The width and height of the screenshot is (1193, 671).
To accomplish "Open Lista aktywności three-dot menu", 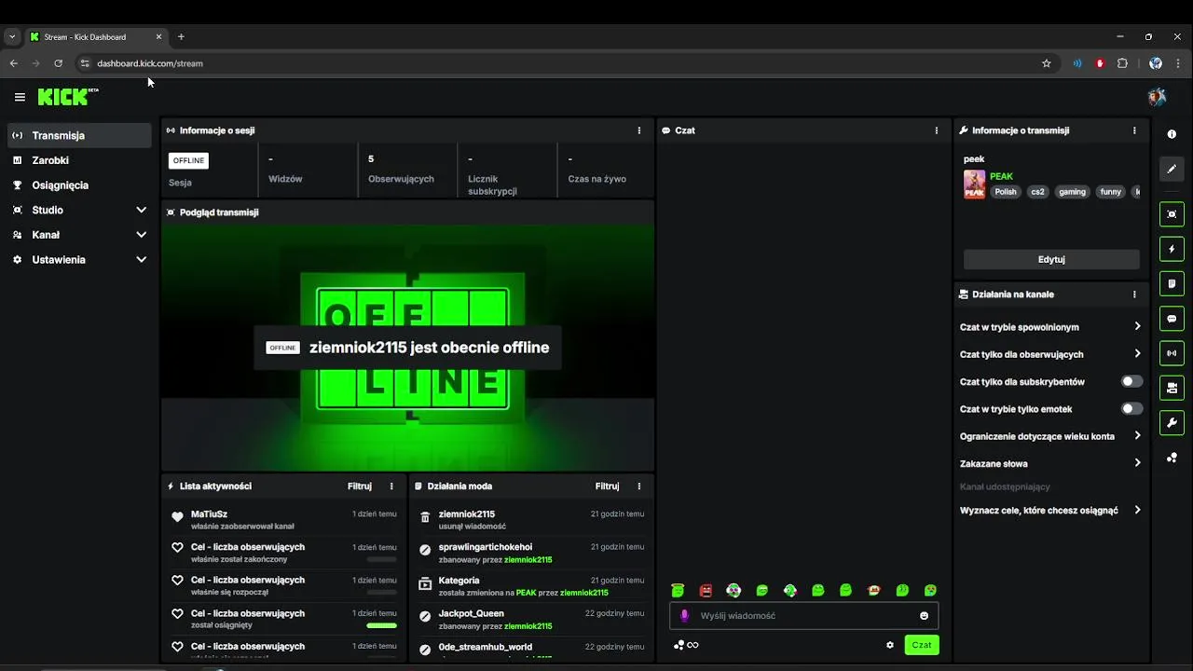I will click(x=391, y=486).
